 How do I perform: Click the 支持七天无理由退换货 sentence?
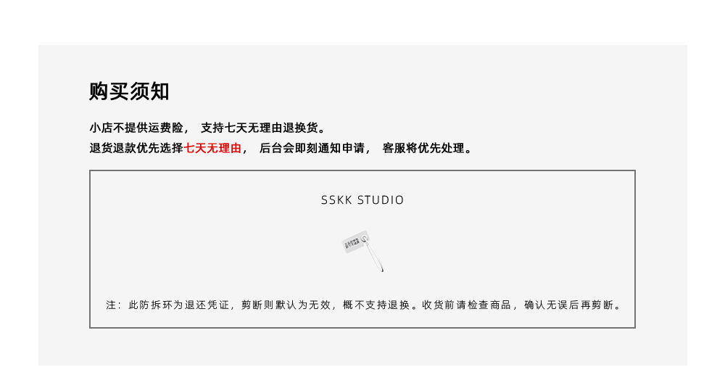click(260, 128)
